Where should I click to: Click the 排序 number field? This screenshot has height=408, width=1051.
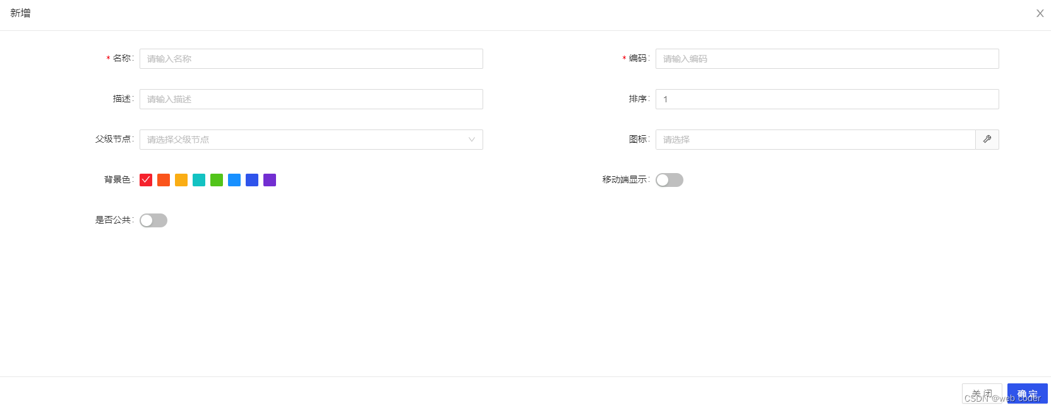point(827,99)
